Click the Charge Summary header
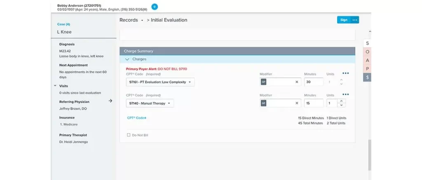 coord(237,51)
